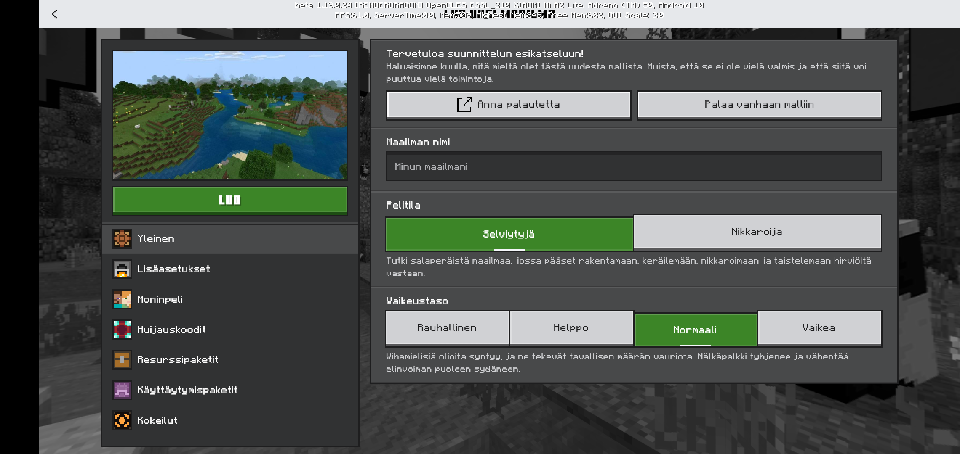960x454 pixels.
Task: Click the Käyttäytymispaketit purple icon
Action: click(122, 390)
